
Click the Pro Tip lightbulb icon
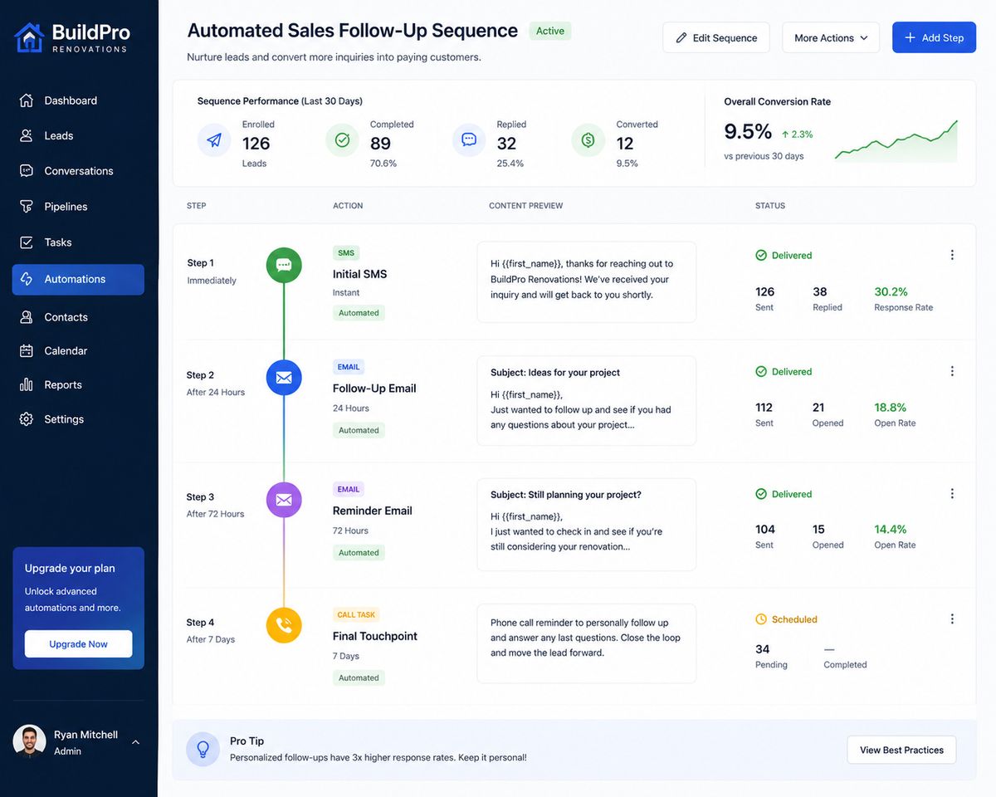pos(203,749)
